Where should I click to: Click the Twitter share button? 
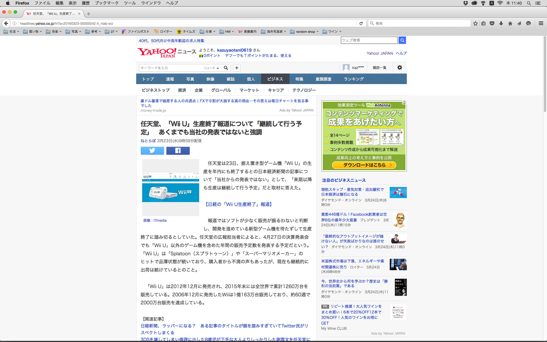click(x=152, y=150)
